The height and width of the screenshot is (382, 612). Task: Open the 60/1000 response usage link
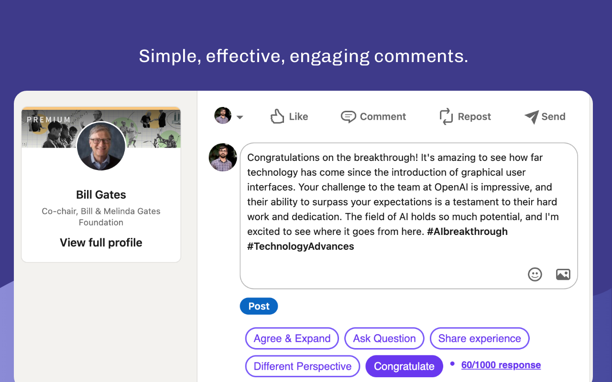pos(501,365)
